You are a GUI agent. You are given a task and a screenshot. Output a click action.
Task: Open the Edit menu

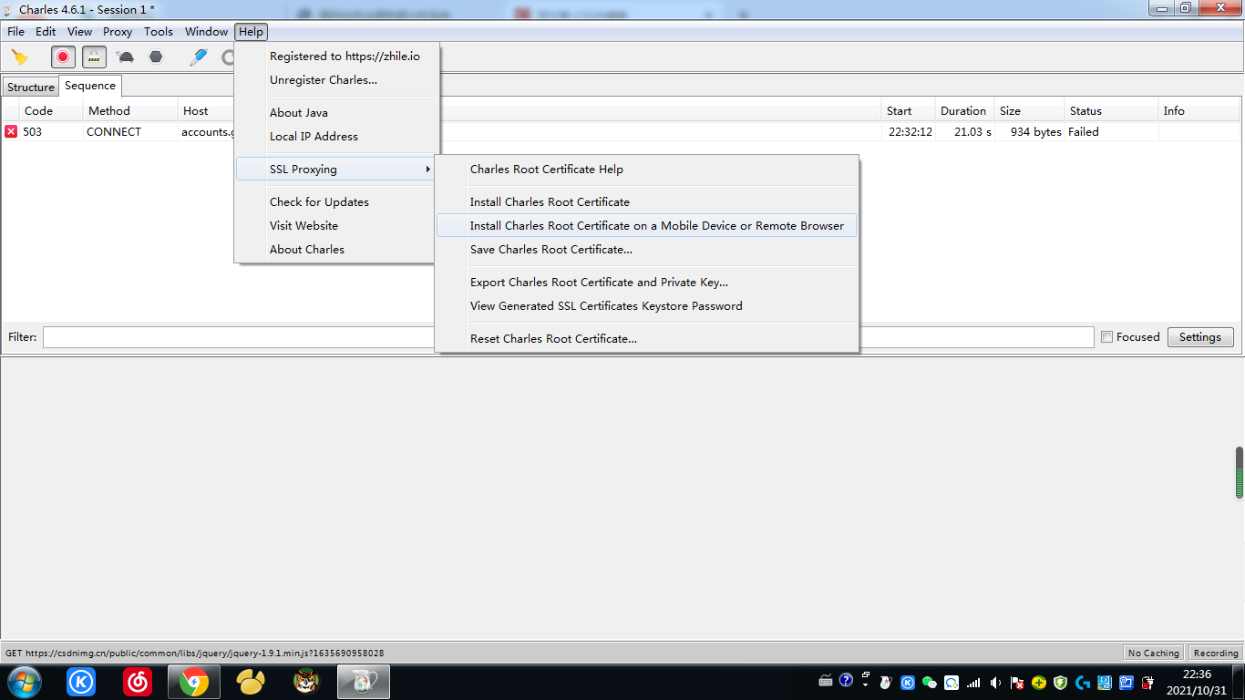pos(46,32)
